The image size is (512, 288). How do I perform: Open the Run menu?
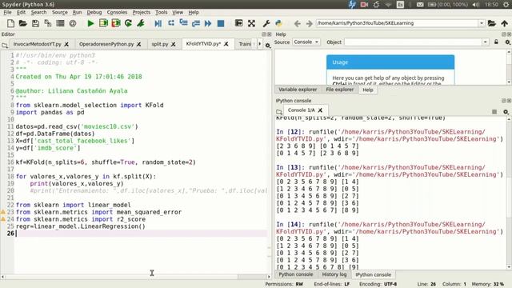[77, 12]
